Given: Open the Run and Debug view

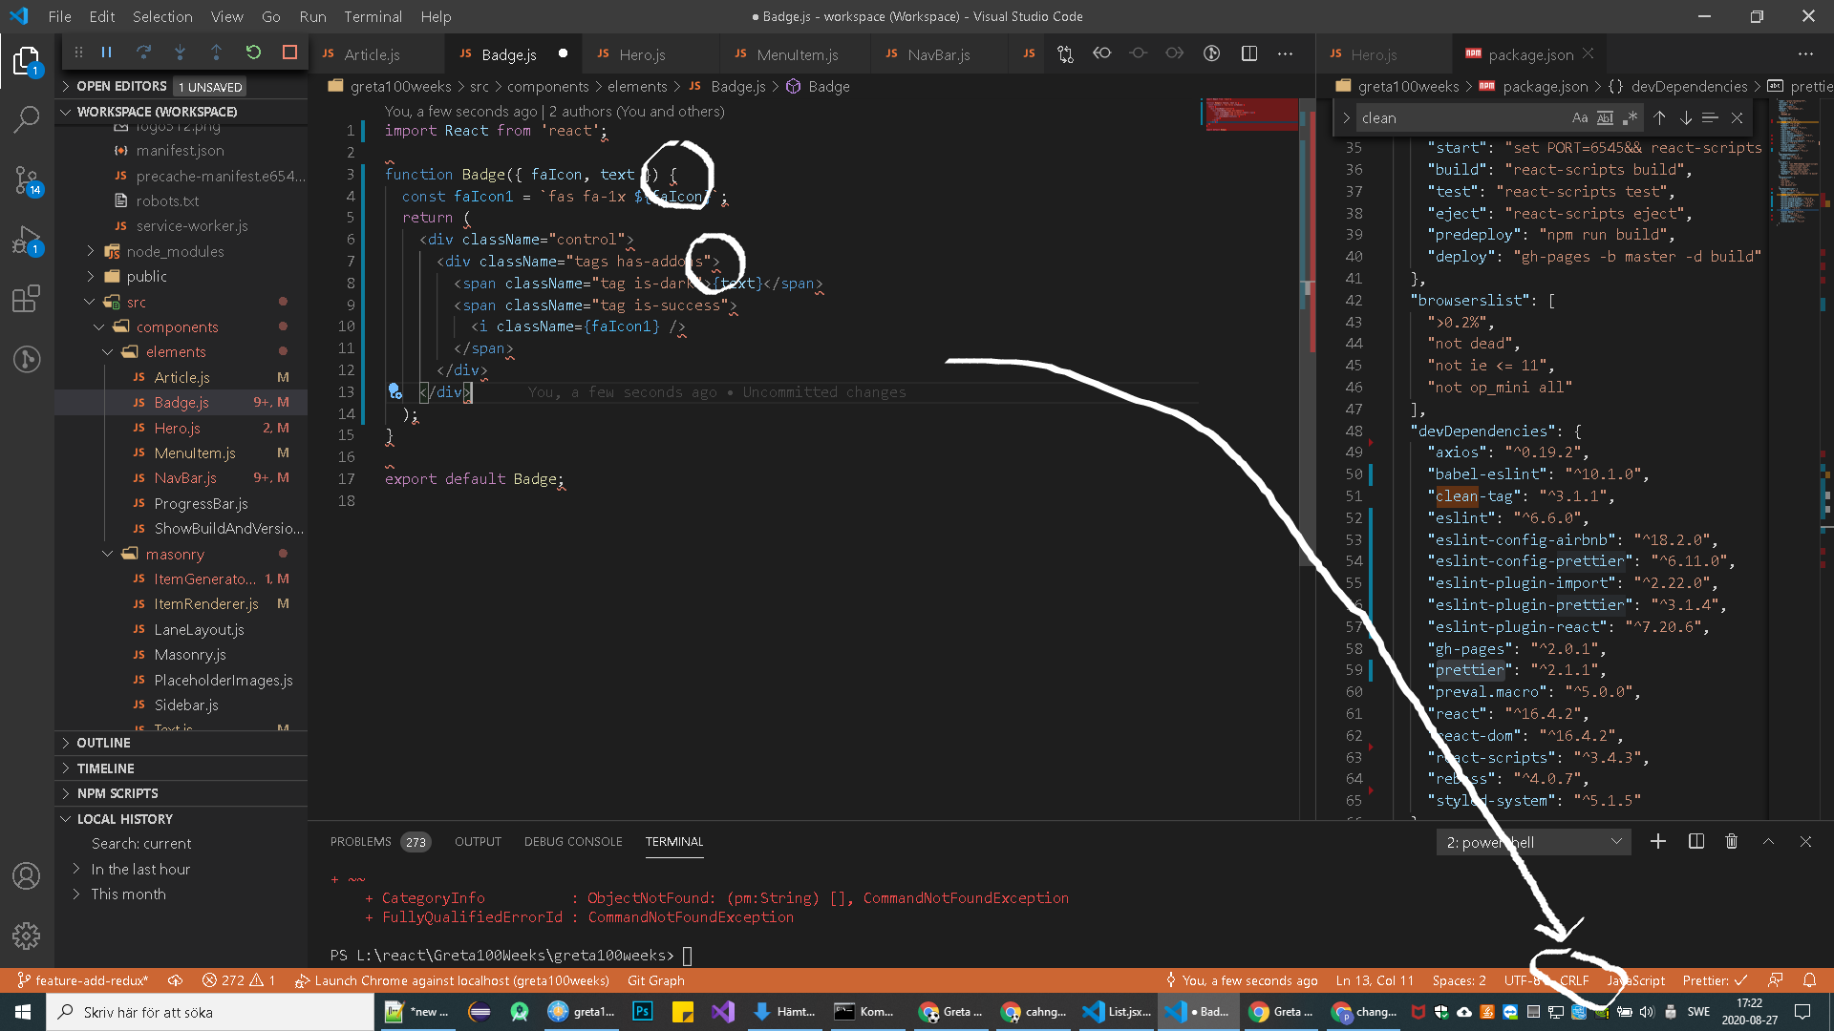Looking at the screenshot, I should click(x=27, y=240).
